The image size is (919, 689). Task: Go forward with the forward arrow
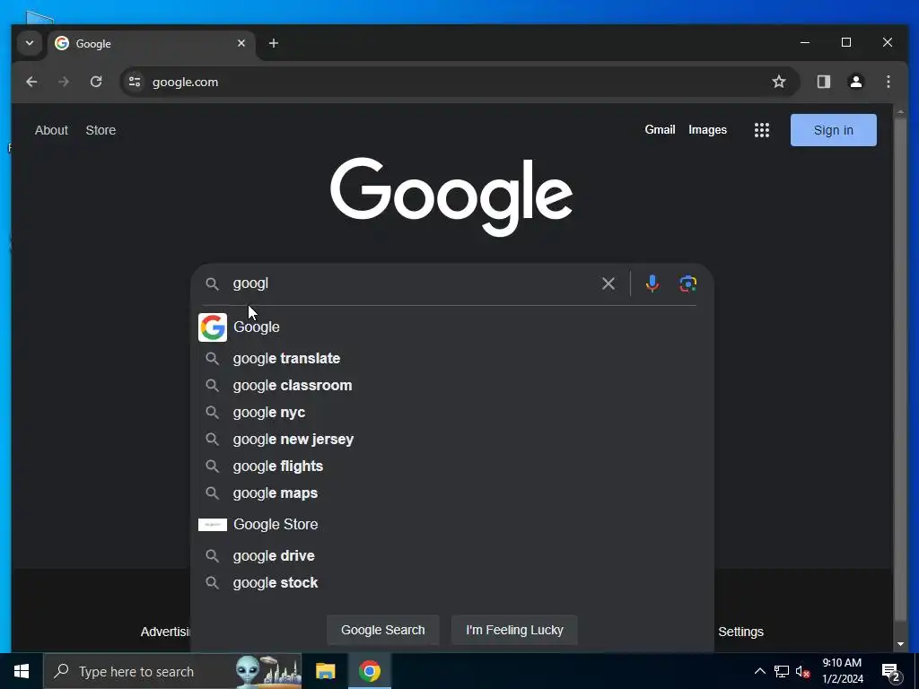click(64, 82)
